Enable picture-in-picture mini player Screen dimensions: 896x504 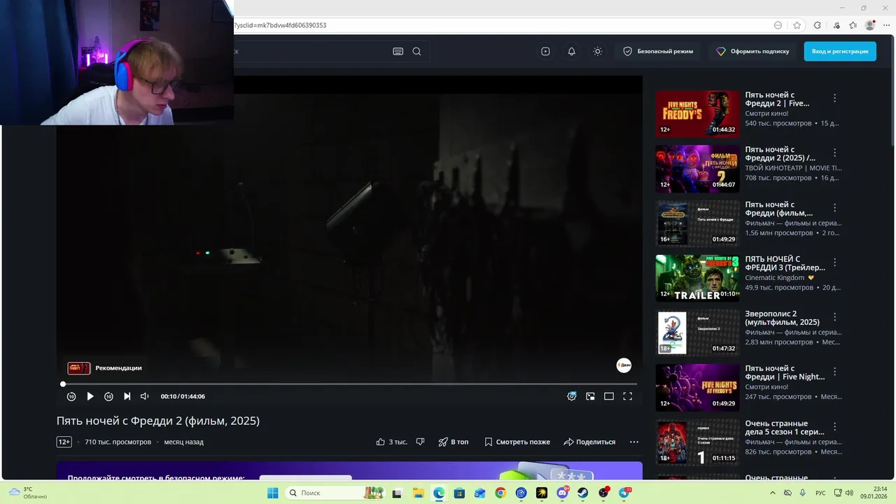(590, 396)
